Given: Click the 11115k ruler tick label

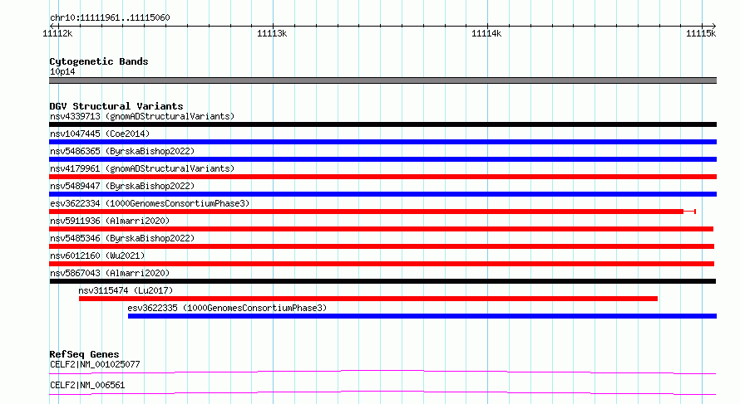Looking at the screenshot, I should [x=701, y=33].
